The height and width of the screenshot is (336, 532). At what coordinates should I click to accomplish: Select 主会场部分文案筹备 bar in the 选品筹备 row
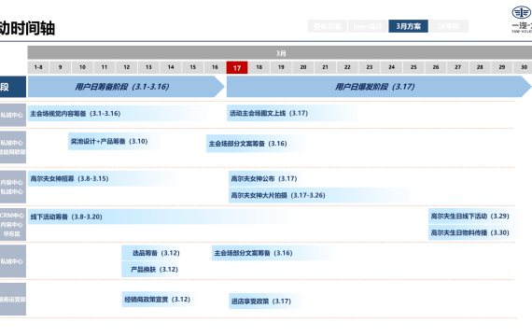273,253
